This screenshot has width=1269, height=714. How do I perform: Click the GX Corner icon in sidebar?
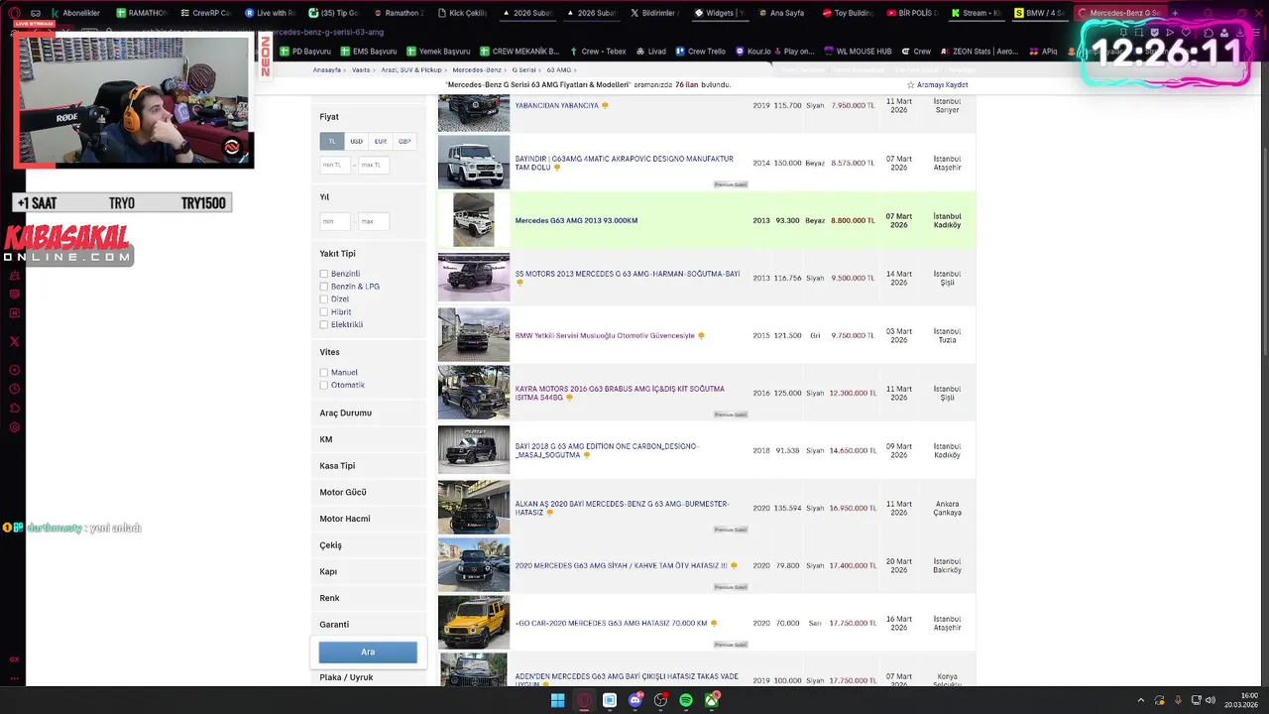tap(14, 658)
